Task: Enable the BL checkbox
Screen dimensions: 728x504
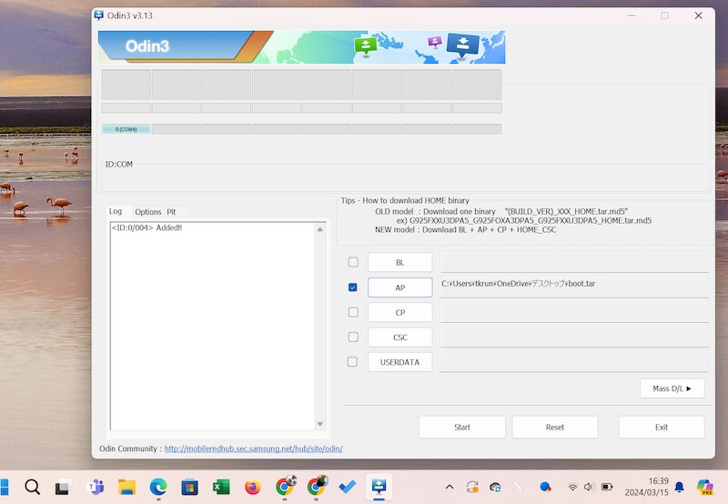Action: pos(352,262)
